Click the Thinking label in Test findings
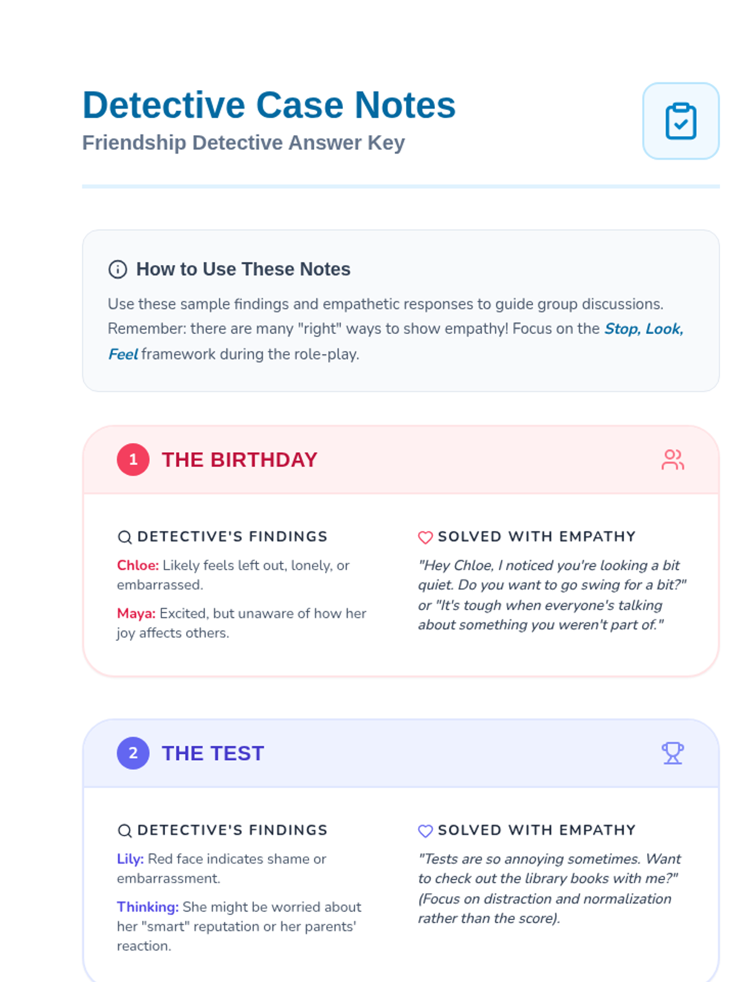Image resolution: width=736 pixels, height=982 pixels. (x=147, y=907)
